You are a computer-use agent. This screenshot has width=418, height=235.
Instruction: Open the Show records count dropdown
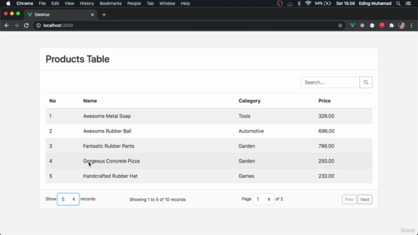(68, 199)
